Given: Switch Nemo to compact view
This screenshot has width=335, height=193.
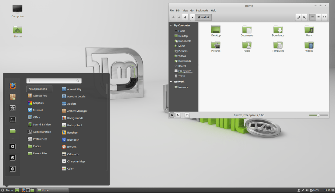Looking at the screenshot, I should [324, 17].
